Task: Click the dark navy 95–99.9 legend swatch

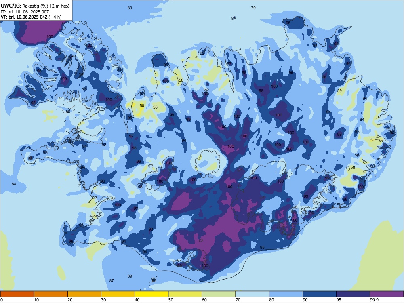Action: [353, 294]
